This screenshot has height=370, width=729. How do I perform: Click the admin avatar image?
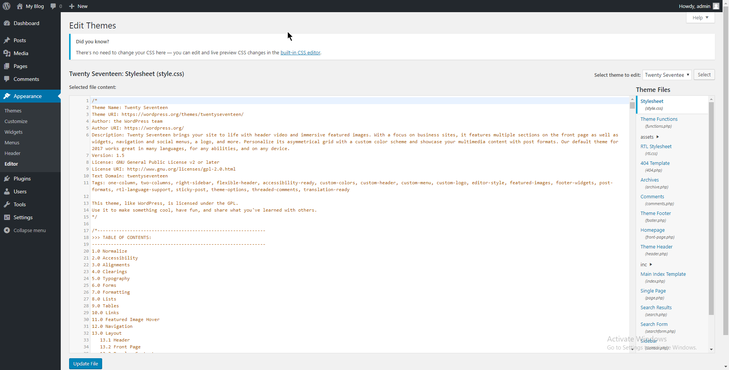coord(716,6)
